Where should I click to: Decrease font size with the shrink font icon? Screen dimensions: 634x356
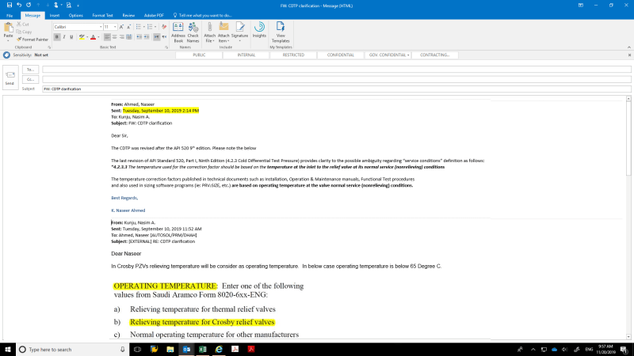(x=128, y=27)
